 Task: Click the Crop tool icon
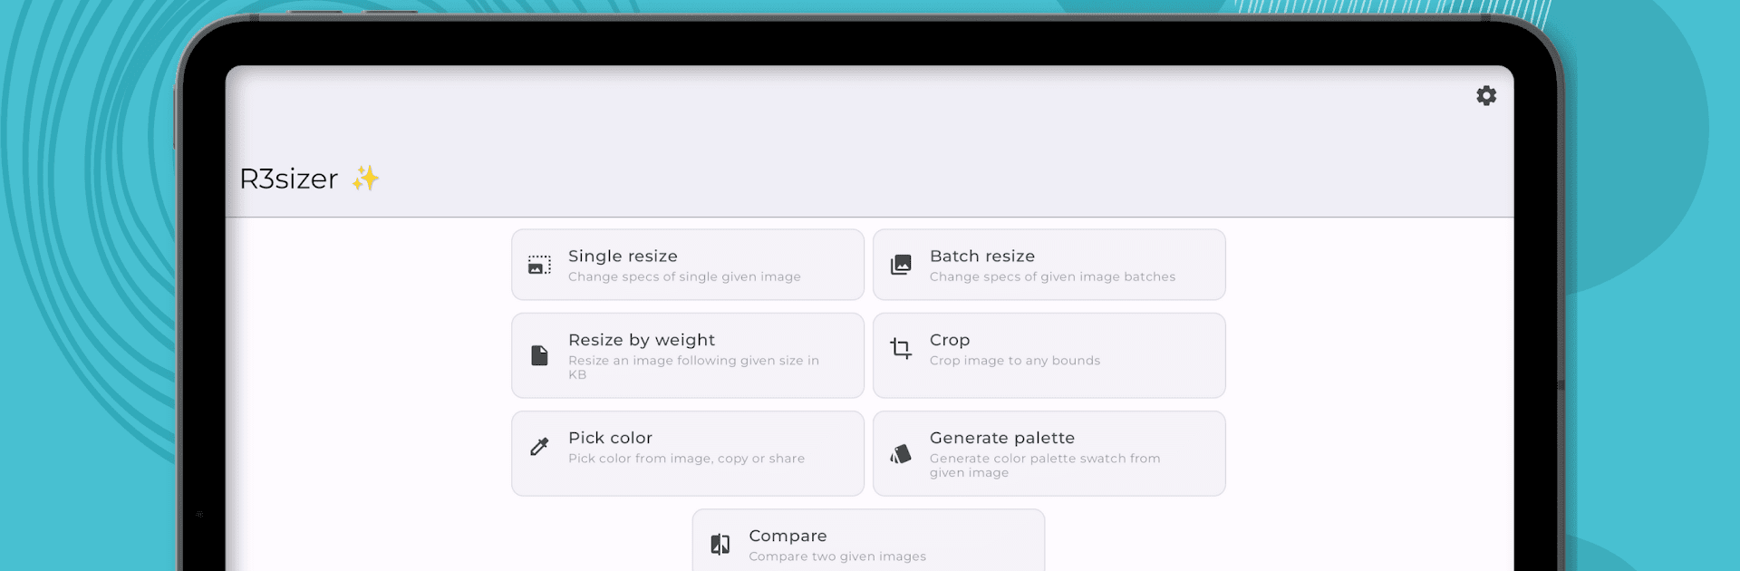pos(901,348)
